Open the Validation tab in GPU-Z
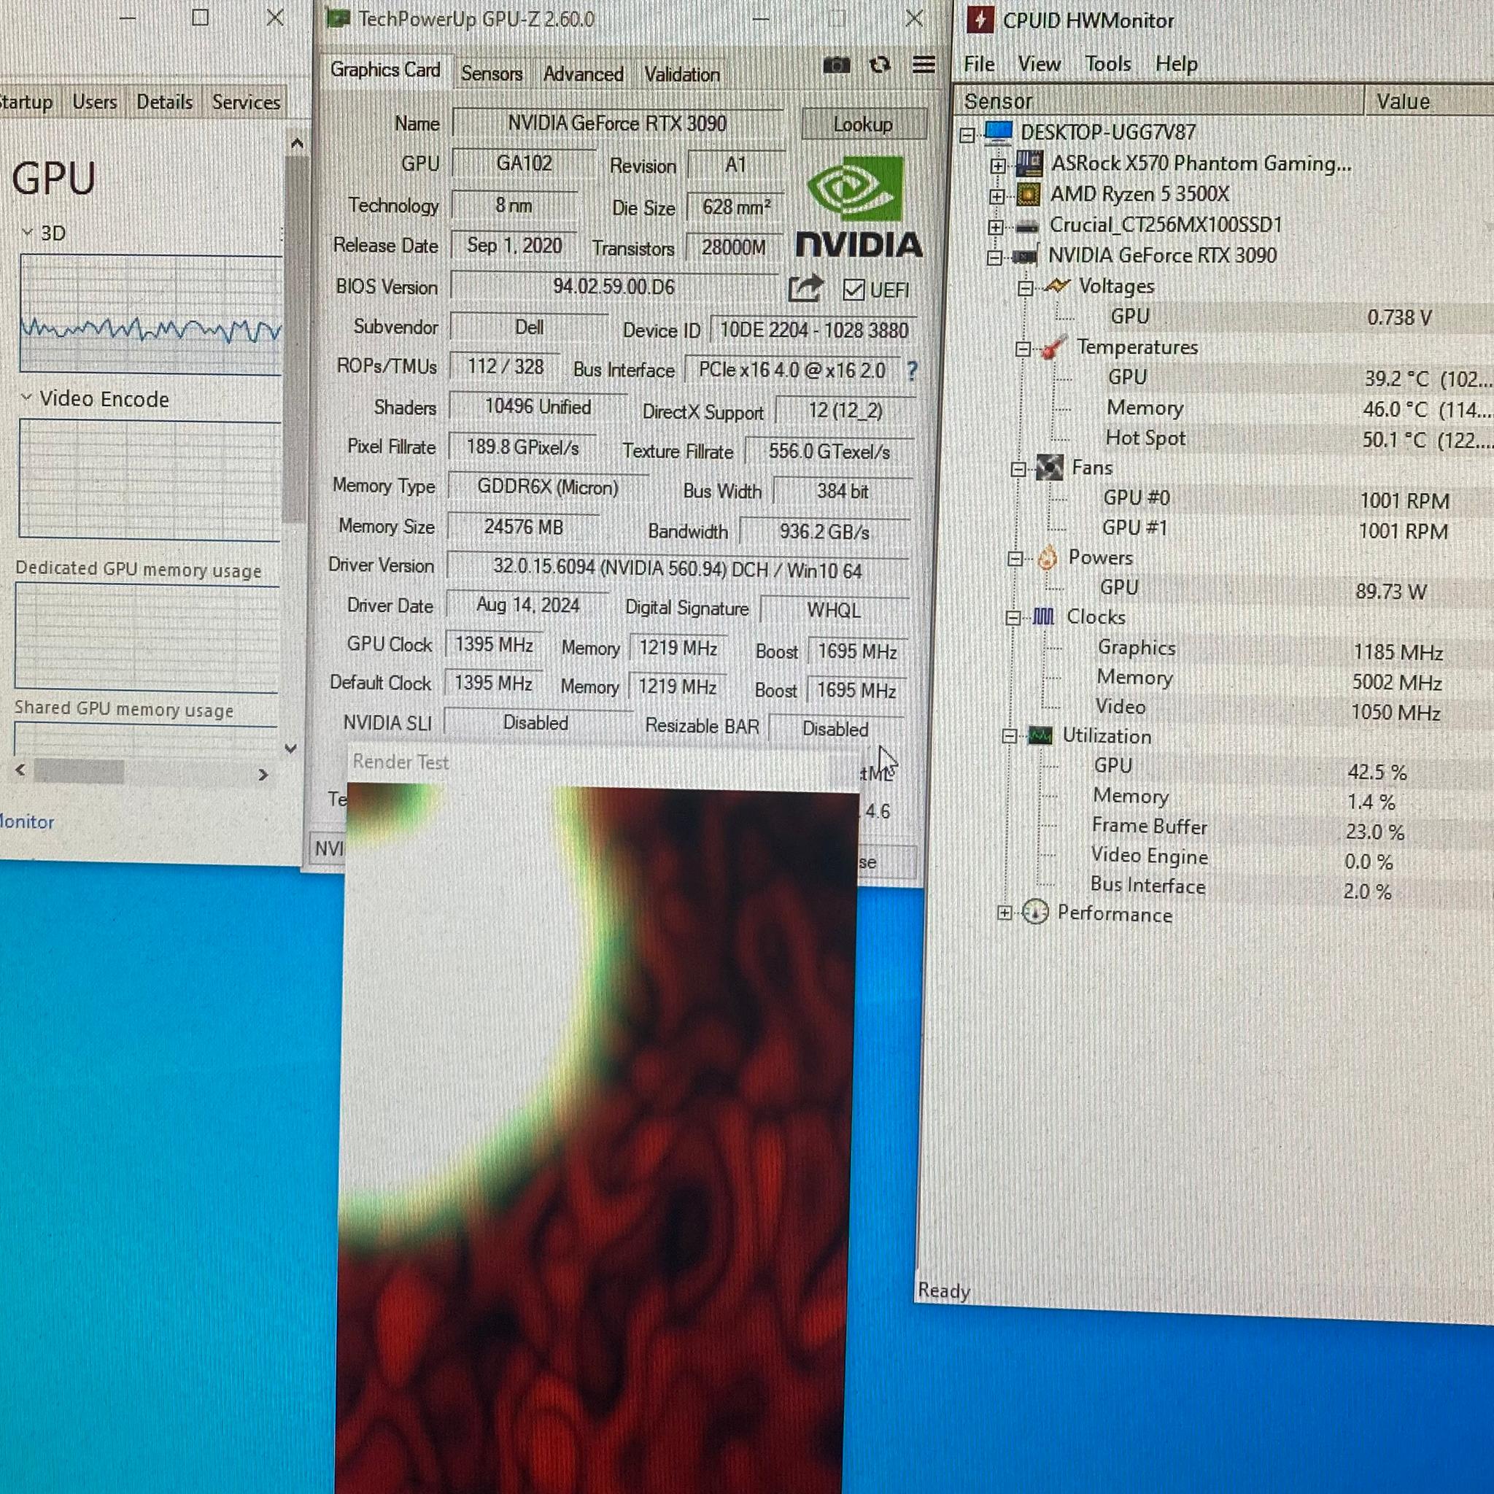This screenshot has height=1494, width=1494. click(682, 75)
